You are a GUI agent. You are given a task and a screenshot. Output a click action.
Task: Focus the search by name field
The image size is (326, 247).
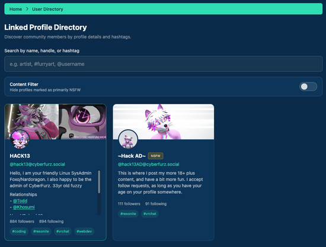pos(163,64)
